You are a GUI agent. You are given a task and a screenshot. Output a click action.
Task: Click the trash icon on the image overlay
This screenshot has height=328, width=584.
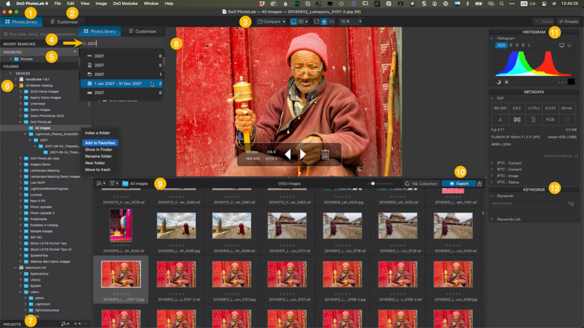[x=325, y=154]
